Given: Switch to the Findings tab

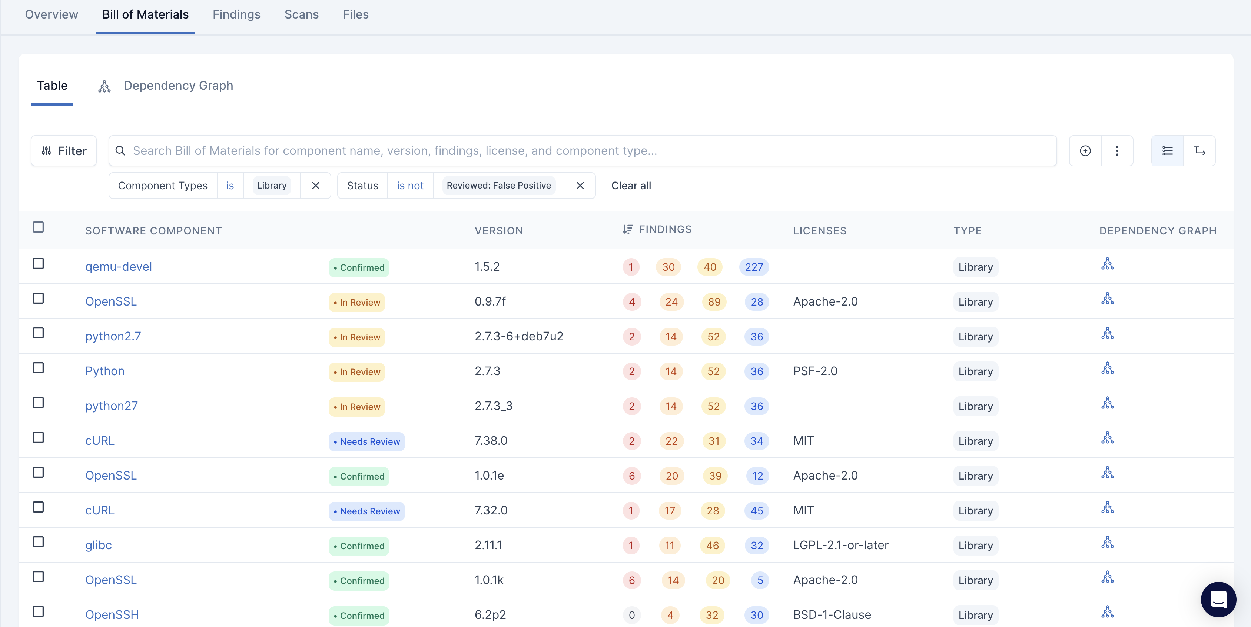Looking at the screenshot, I should (236, 14).
